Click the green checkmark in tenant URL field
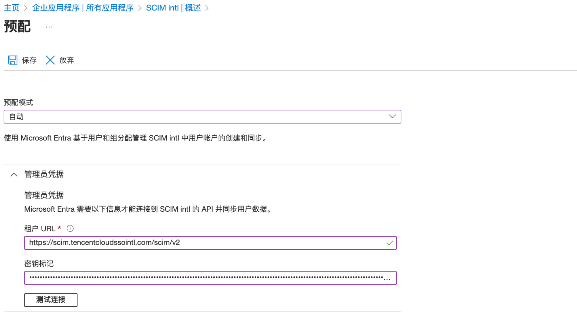Image resolution: width=577 pixels, height=327 pixels. point(390,243)
